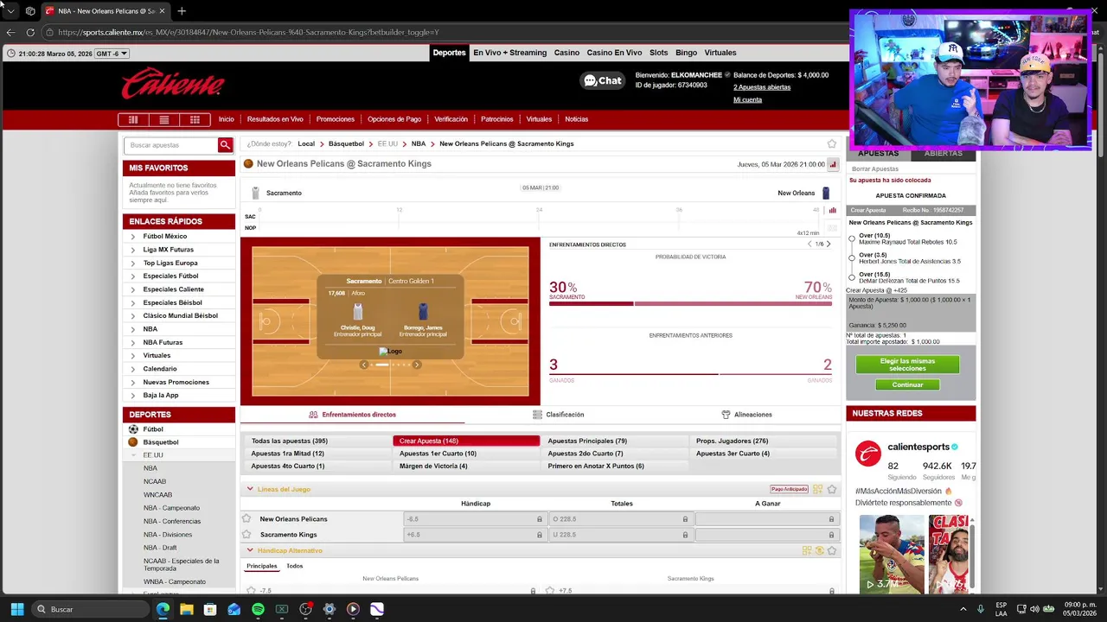Open a new browser tab

[182, 11]
